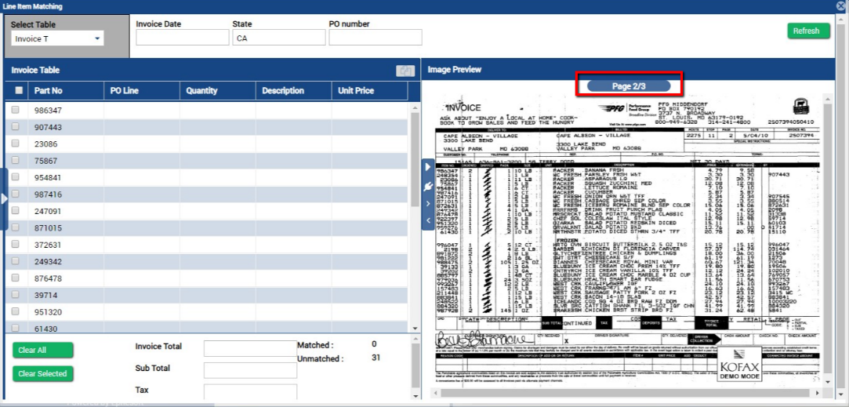Screen dimensions: 849x407
Task: Go to next page using right chevron
Action: coord(428,204)
